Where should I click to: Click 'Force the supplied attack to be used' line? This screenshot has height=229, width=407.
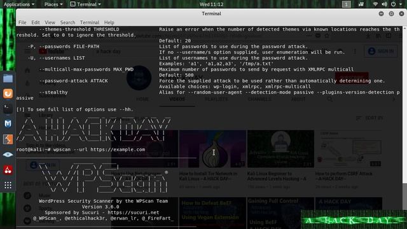[272, 81]
